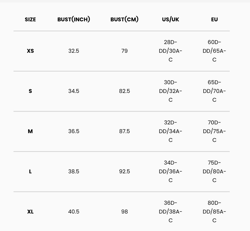Click the 32.5 inch bust value
The height and width of the screenshot is (231, 250).
pyautogui.click(x=74, y=51)
